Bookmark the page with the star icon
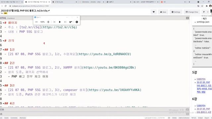This screenshot has width=212, height=119. click(202, 6)
